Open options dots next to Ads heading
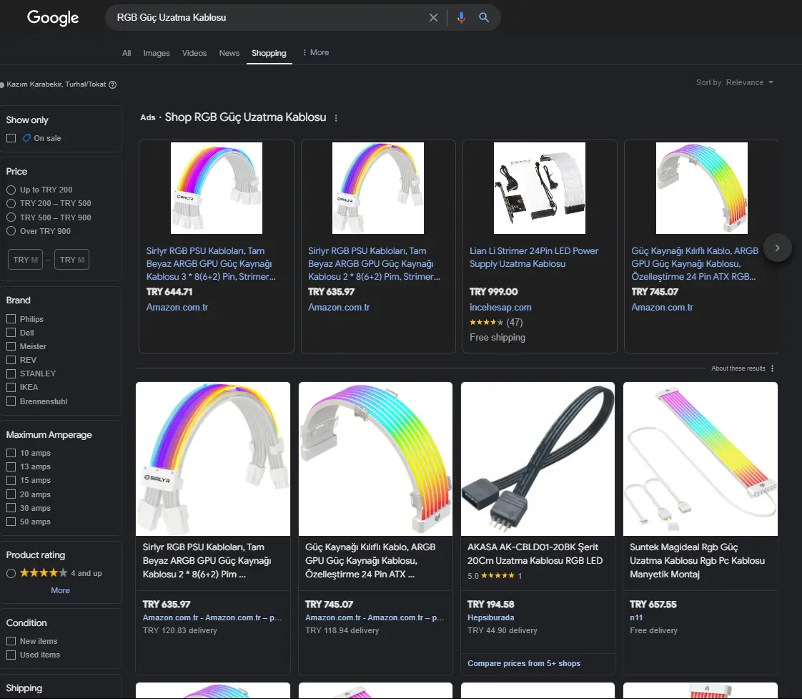Image resolution: width=802 pixels, height=699 pixels. coord(336,118)
